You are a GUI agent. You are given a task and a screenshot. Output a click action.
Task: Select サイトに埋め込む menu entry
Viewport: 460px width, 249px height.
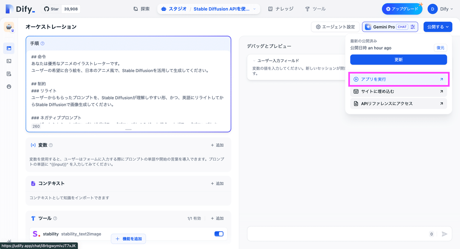click(399, 92)
